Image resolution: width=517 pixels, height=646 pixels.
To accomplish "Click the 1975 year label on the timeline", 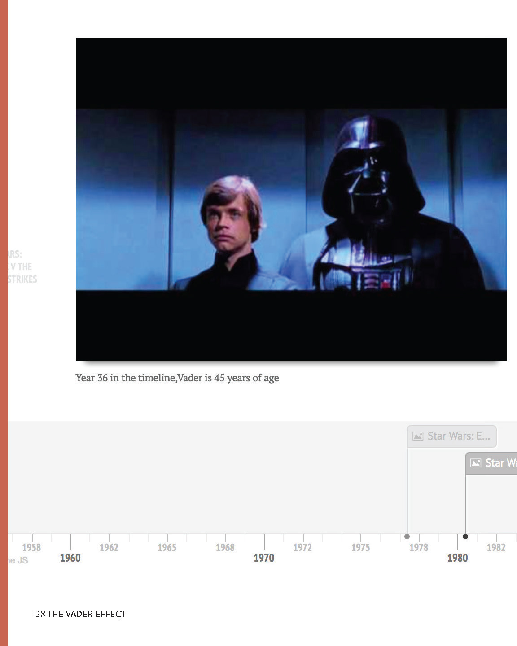I will (361, 547).
